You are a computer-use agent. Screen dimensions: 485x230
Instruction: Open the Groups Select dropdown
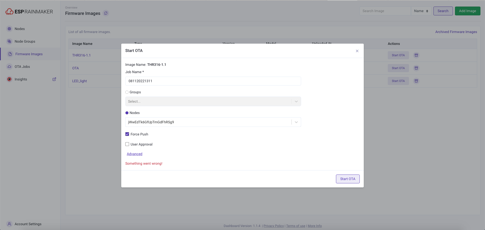click(213, 101)
